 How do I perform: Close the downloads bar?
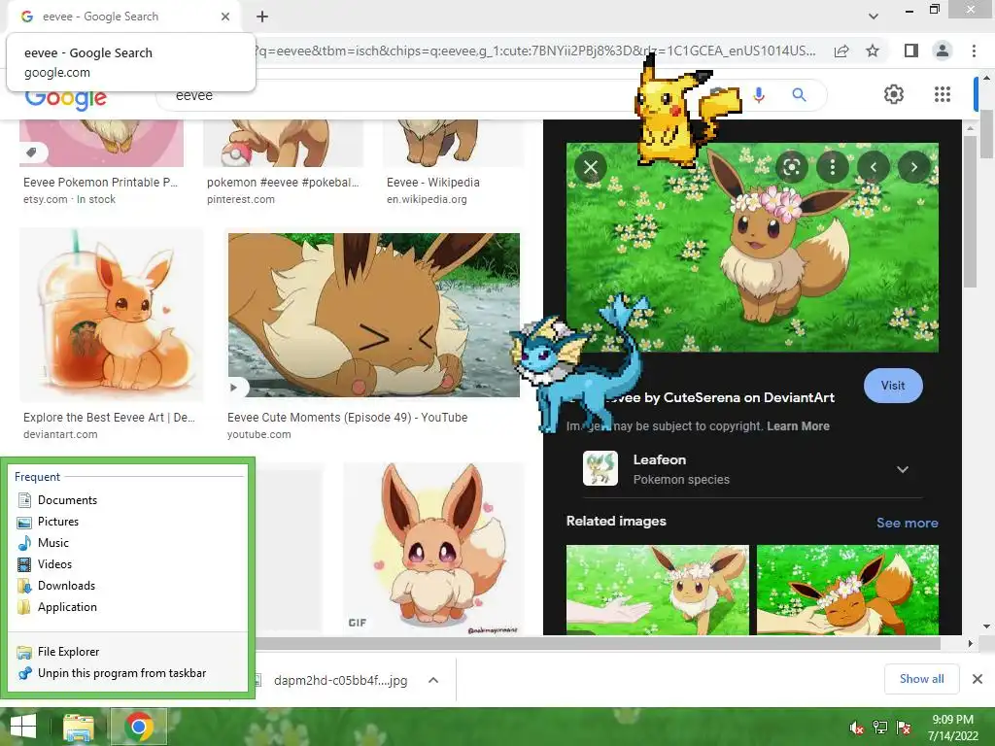tap(978, 679)
